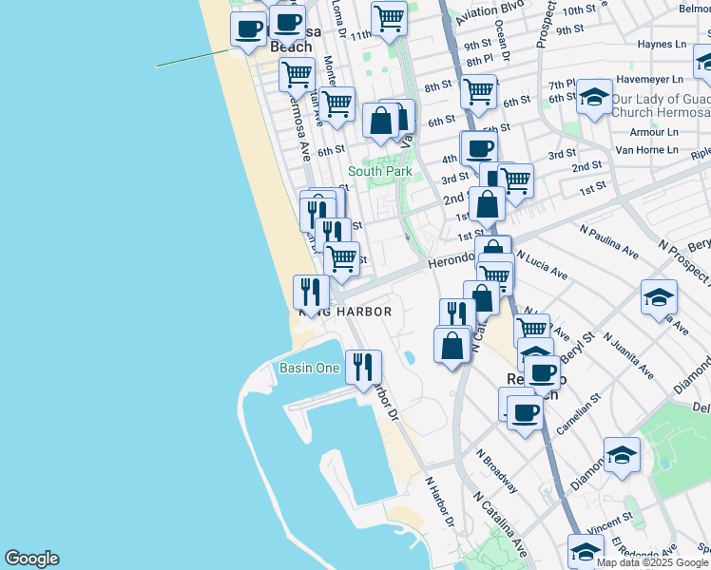Open the restaurant marker on N Catalina Ave

tap(457, 313)
